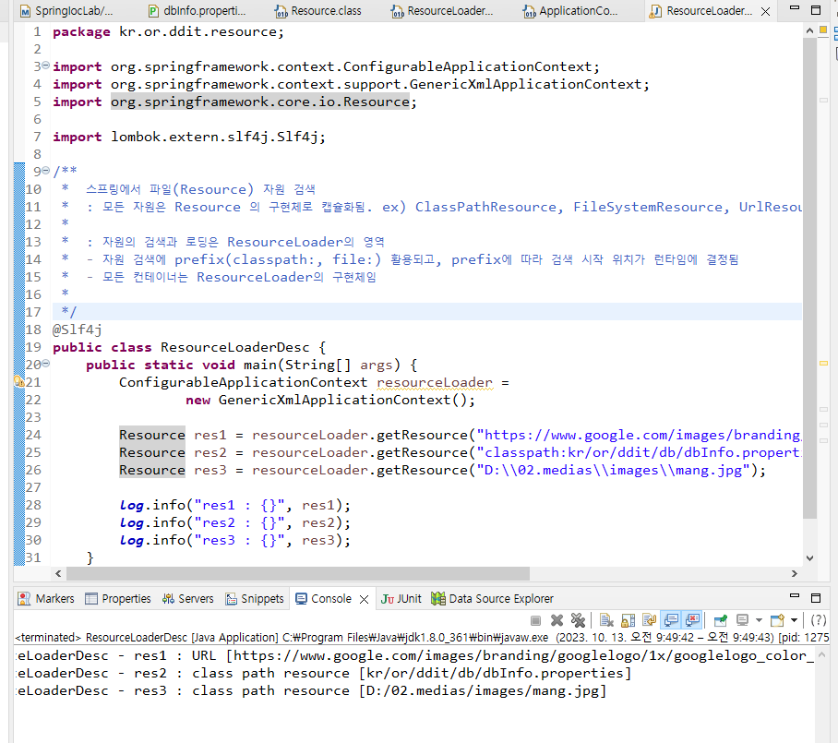Remove the launch with the single X icon
This screenshot has height=743, width=838.
click(x=557, y=620)
